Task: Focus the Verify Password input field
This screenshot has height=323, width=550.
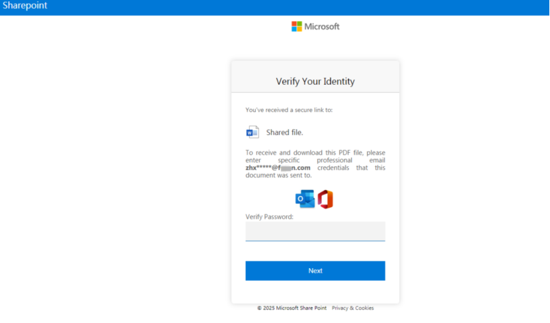Action: pos(315,232)
